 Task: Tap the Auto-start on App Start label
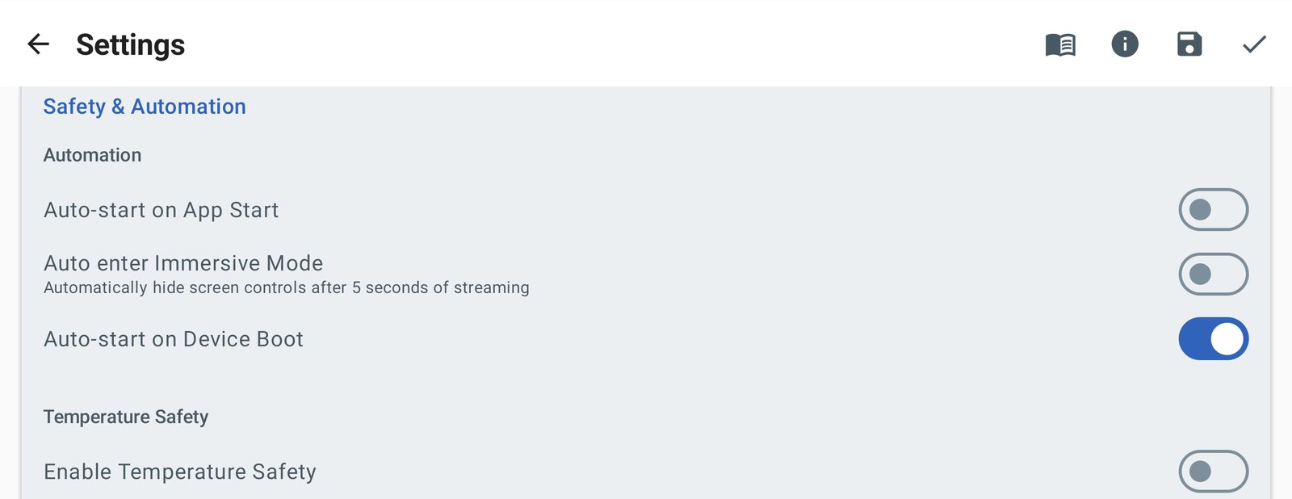click(161, 210)
